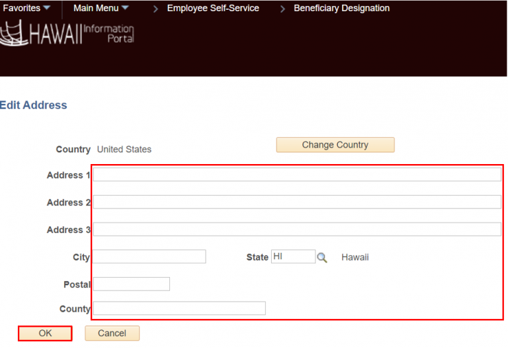Open the Beneficiary Designation breadcrumb
This screenshot has height=348, width=508.
341,9
